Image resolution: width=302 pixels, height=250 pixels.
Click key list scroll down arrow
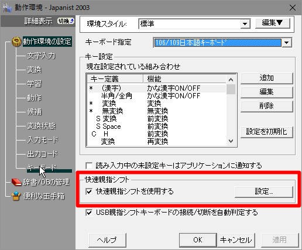(x=231, y=141)
